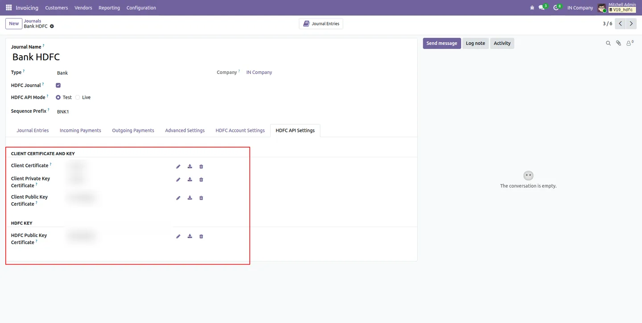Edit the Client Public Key Certificate

click(178, 198)
